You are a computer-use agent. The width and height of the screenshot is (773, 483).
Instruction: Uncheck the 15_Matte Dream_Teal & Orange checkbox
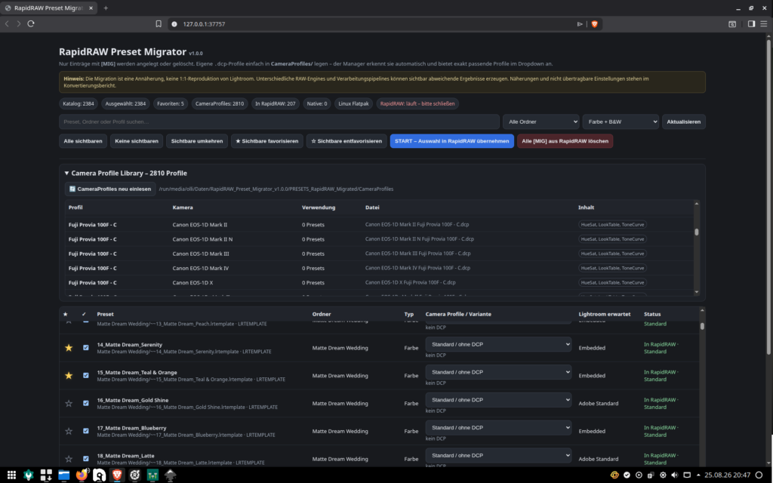(x=86, y=375)
